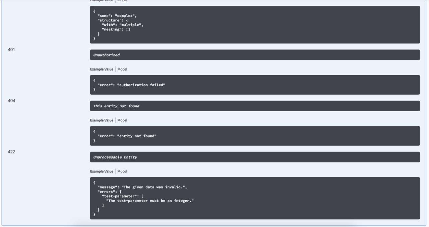Click the "authorization failed" error value
The image size is (429, 227).
pyautogui.click(x=141, y=85)
